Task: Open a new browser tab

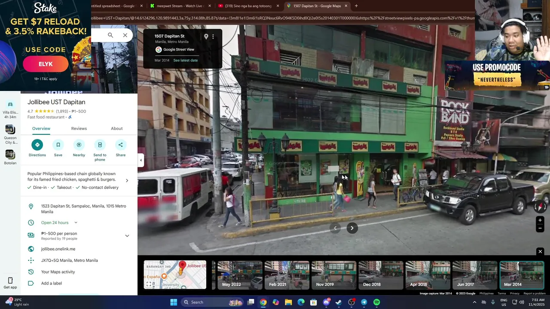Action: click(356, 6)
